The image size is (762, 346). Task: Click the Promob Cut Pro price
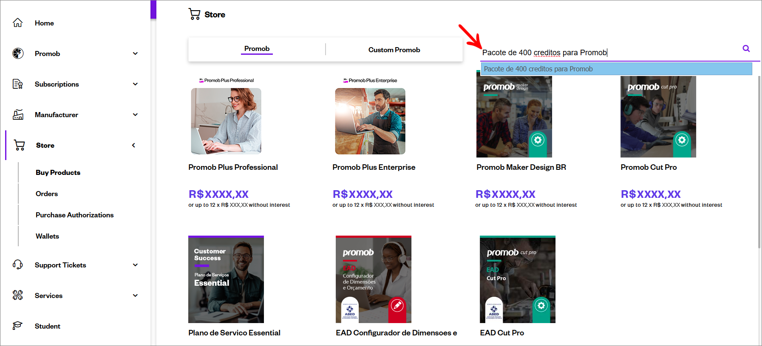point(651,194)
